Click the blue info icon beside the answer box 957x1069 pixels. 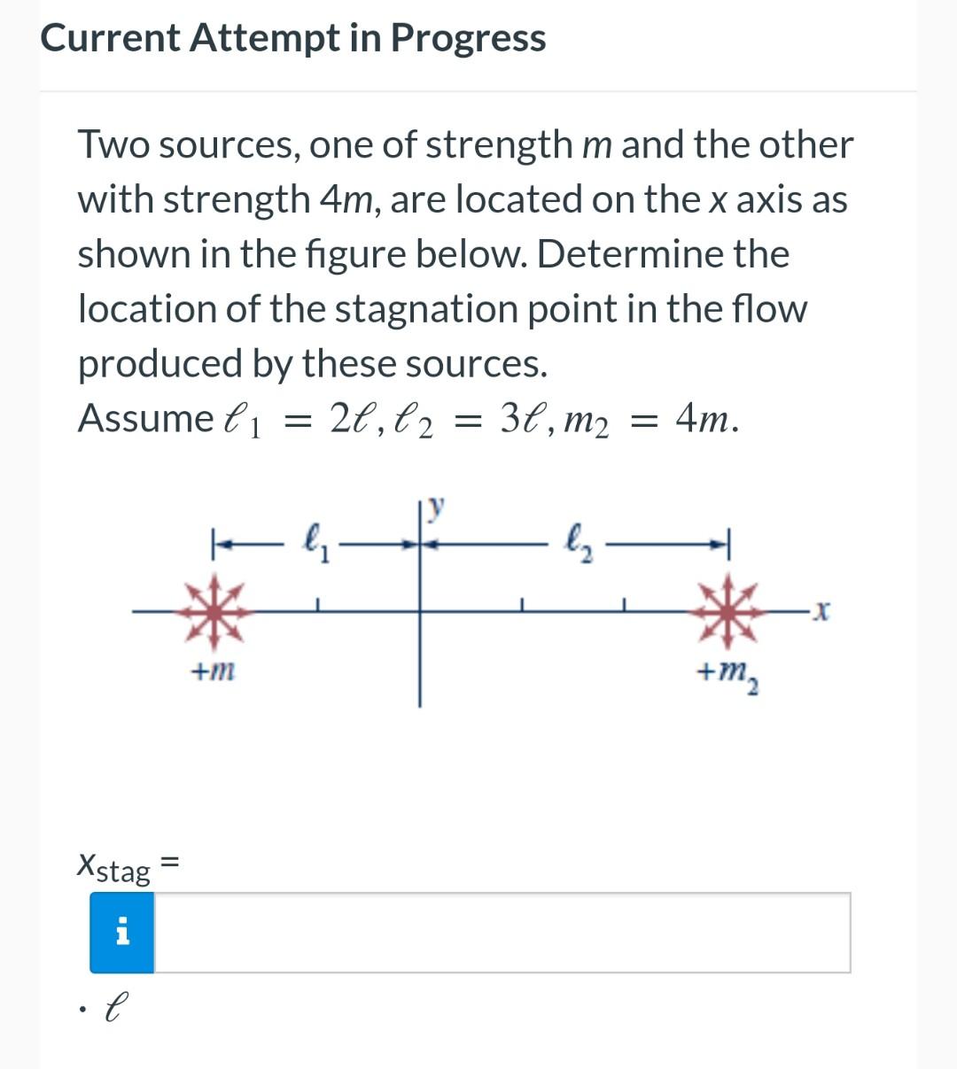coord(122,933)
